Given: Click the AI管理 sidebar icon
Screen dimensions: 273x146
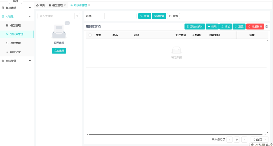Looking at the screenshot, I should click(3, 17).
